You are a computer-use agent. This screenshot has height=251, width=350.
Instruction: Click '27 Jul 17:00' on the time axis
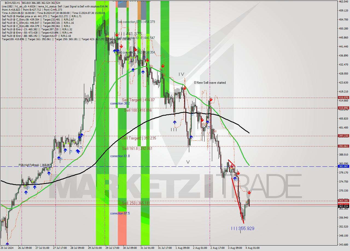pos(60,248)
